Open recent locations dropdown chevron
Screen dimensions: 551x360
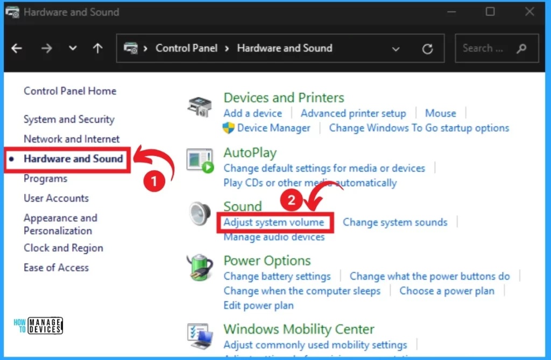pos(73,48)
